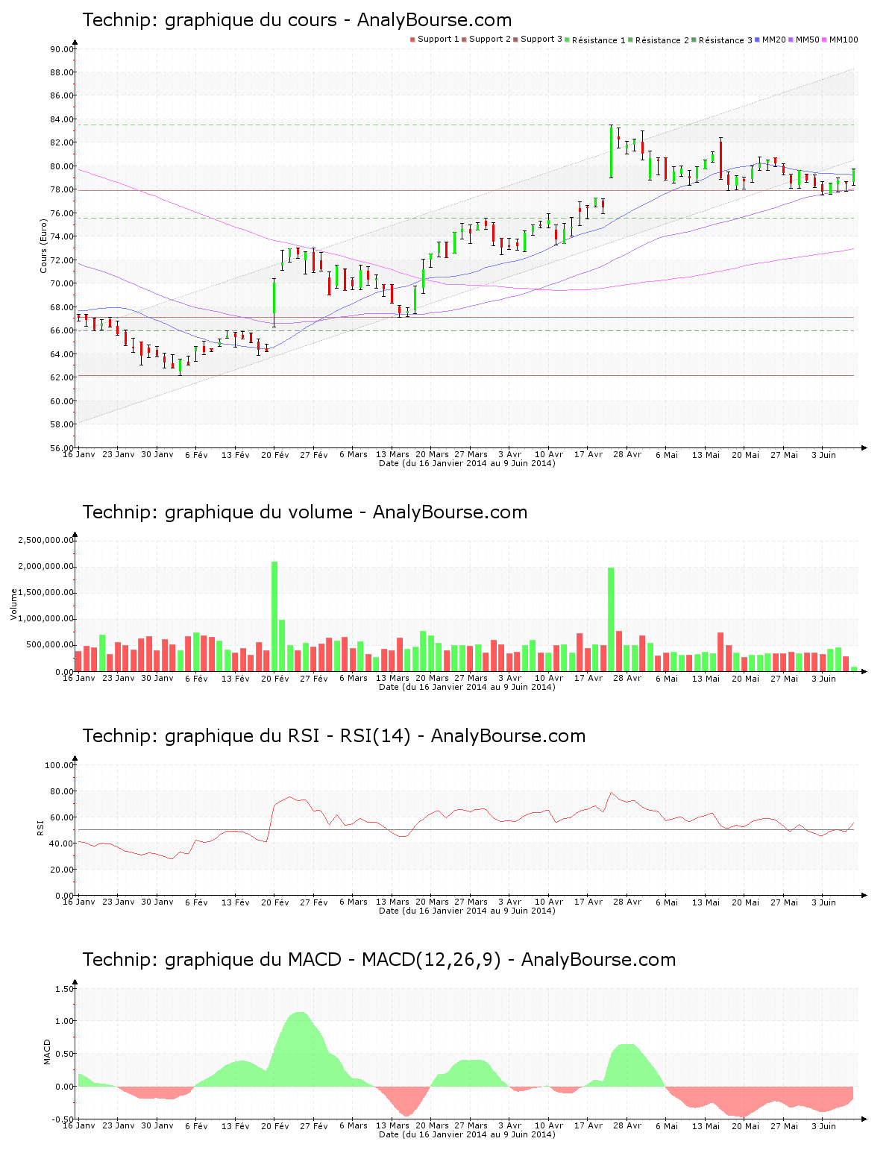Screen dimensions: 895x1156
Task: Click '6 Mai' date on volume chart
Action: coord(667,678)
